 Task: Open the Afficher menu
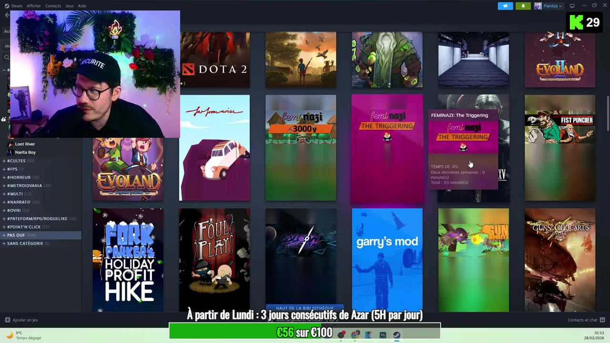click(x=33, y=6)
